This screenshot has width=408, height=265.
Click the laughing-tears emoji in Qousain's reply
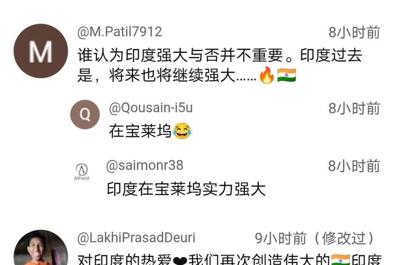point(182,131)
